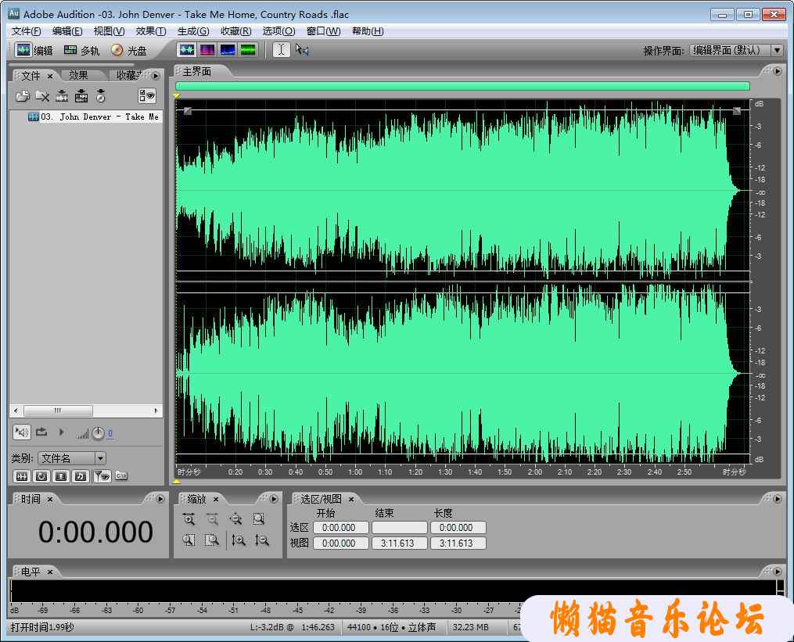794x642 pixels.
Task: Click the 视图 结束 3:11.613 field
Action: click(x=399, y=543)
